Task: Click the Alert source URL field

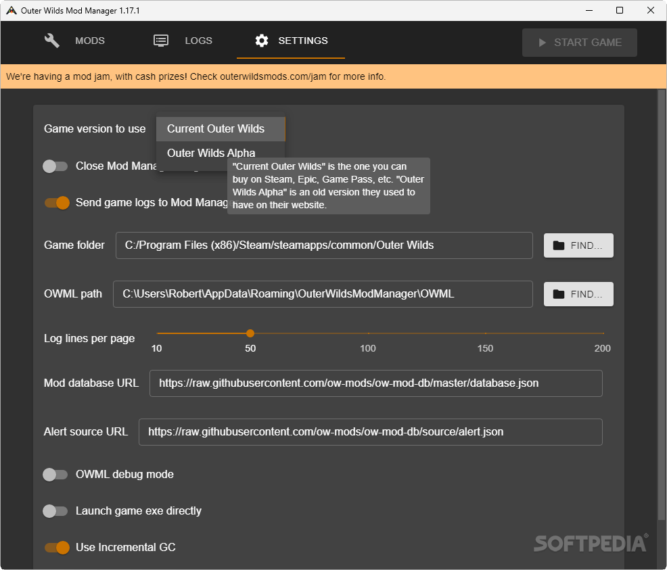Action: [x=371, y=432]
